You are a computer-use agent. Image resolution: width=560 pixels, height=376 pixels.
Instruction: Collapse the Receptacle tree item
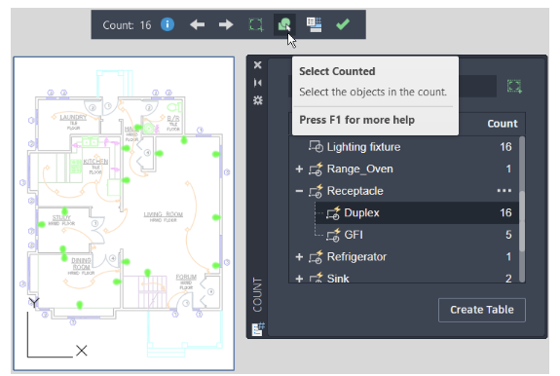[299, 191]
